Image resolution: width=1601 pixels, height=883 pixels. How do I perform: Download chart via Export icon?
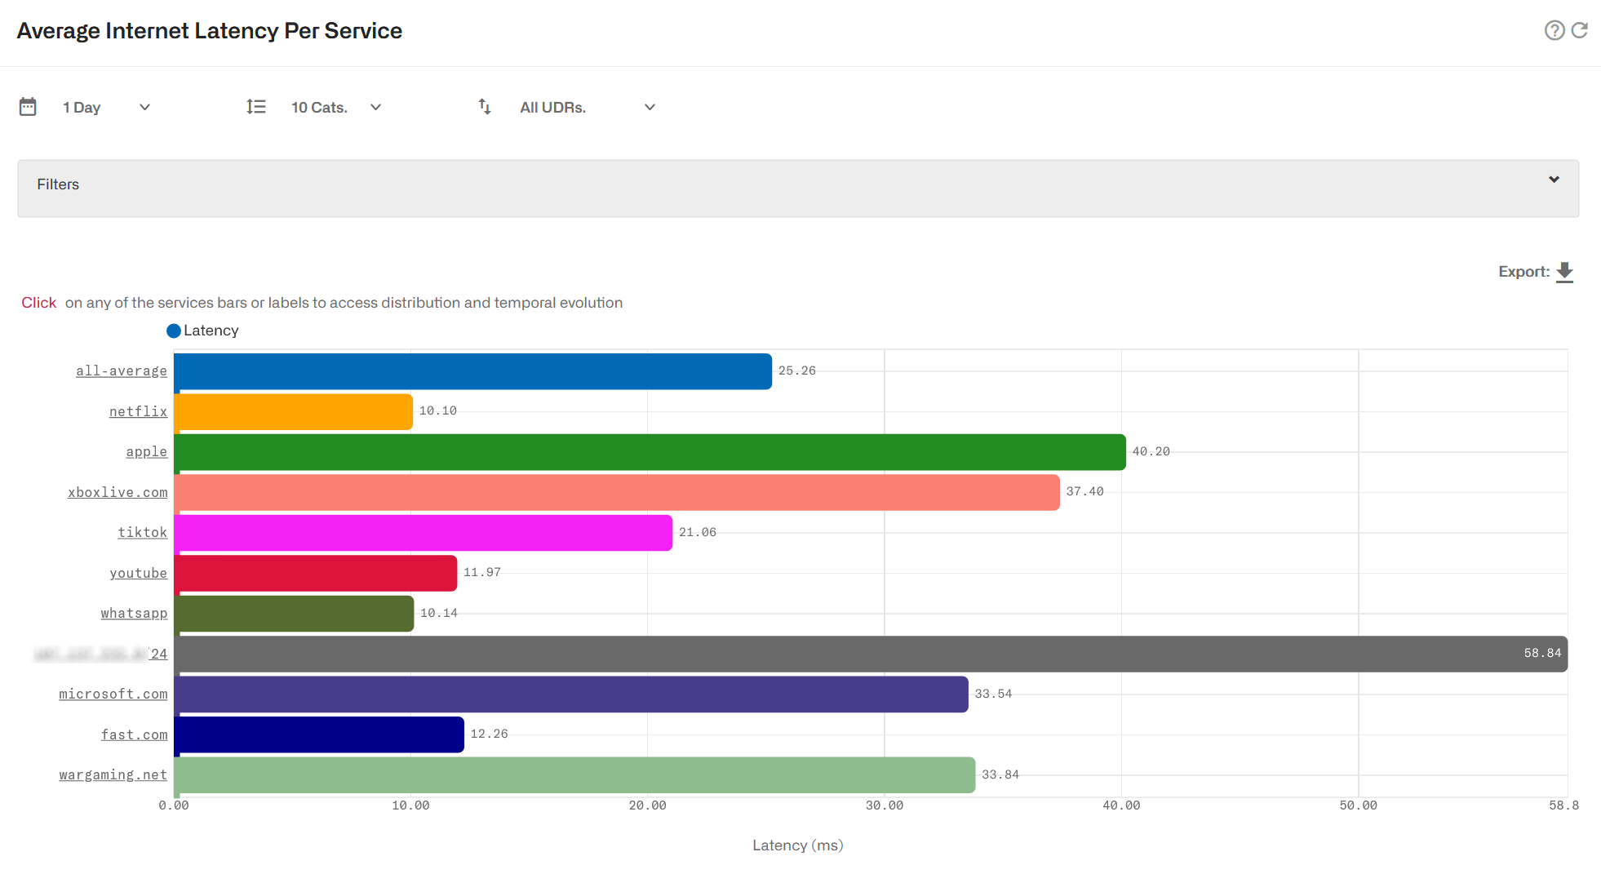(1564, 272)
